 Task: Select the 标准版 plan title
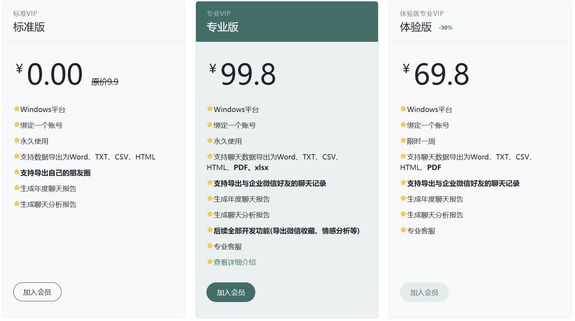click(x=29, y=27)
